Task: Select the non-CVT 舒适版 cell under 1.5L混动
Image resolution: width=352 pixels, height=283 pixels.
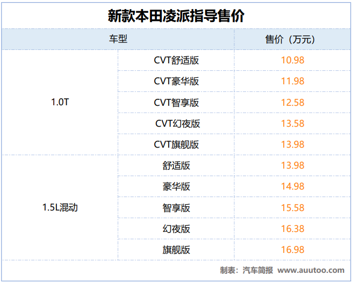Action: pyautogui.click(x=176, y=166)
